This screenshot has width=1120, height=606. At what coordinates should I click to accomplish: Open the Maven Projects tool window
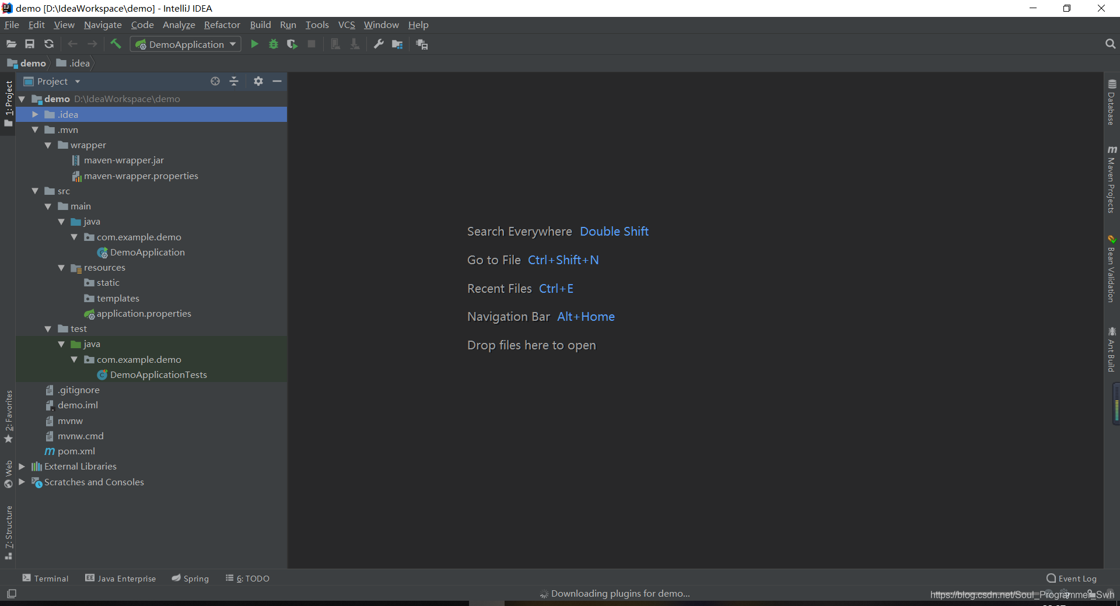(1112, 179)
